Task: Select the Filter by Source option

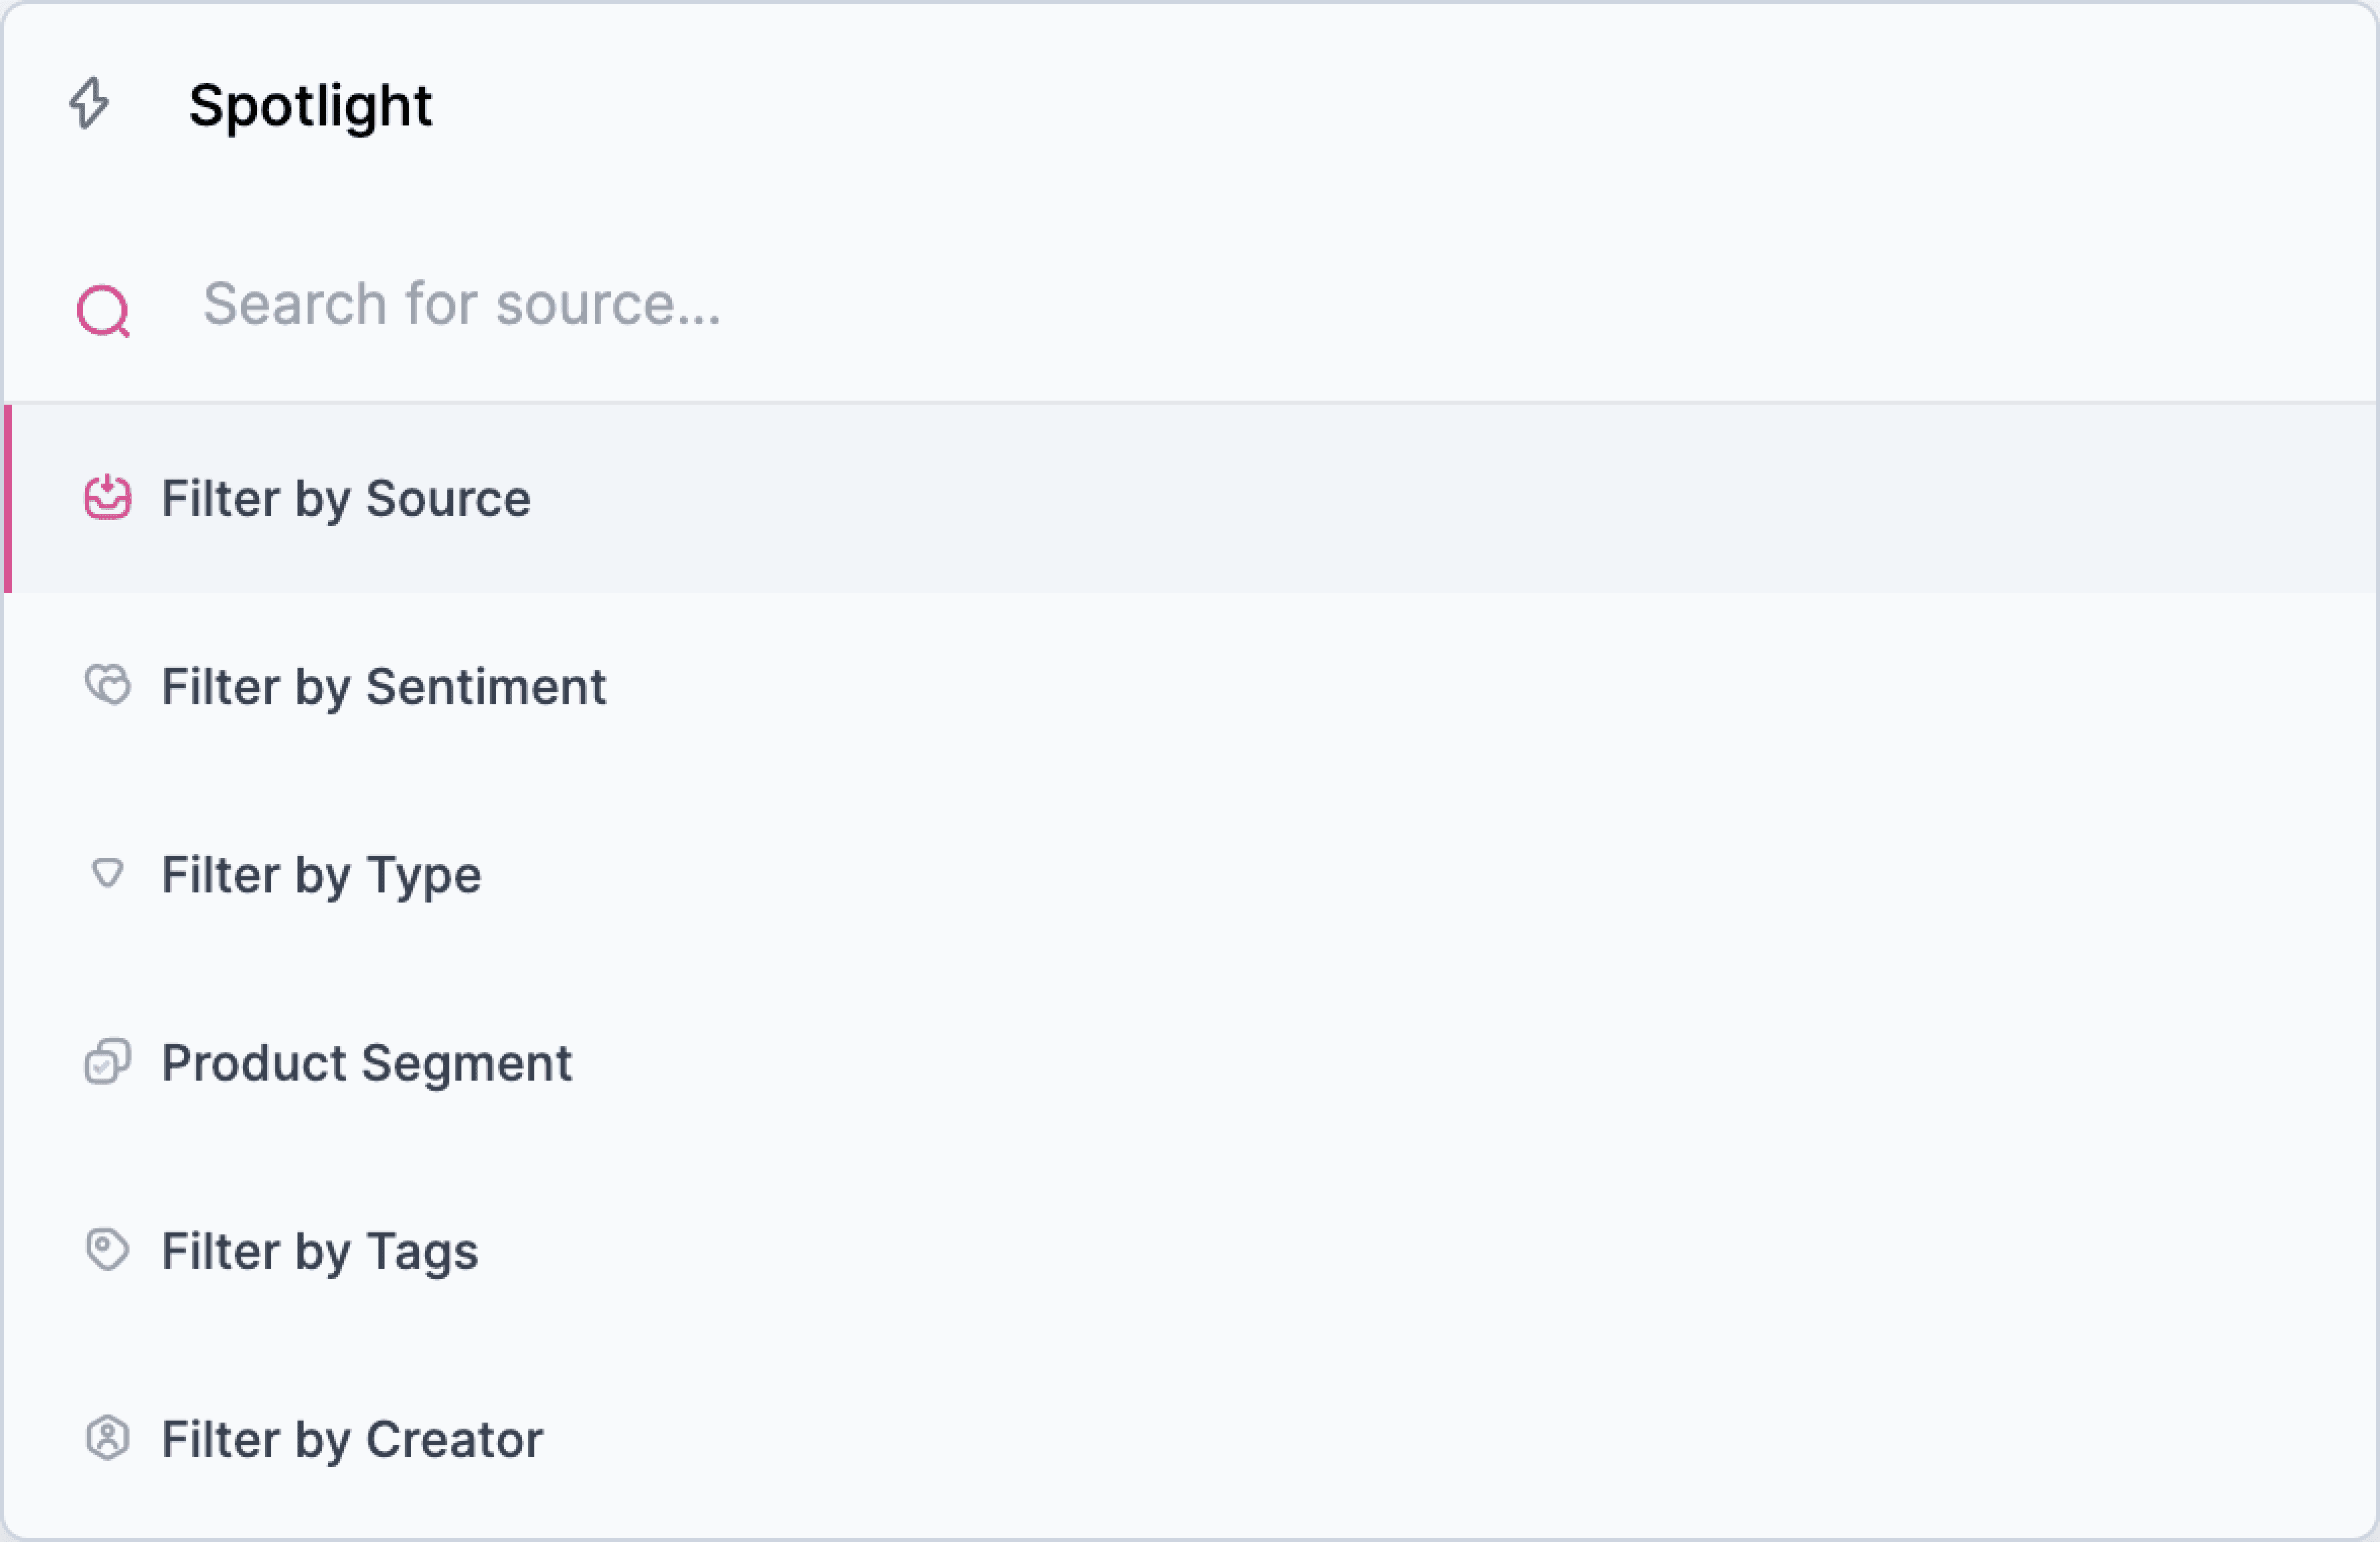Action: (x=1190, y=499)
